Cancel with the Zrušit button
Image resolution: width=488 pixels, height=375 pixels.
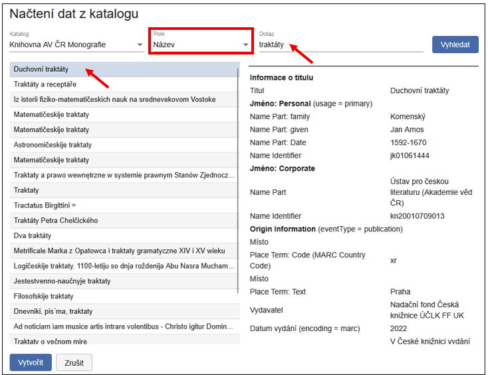click(74, 362)
